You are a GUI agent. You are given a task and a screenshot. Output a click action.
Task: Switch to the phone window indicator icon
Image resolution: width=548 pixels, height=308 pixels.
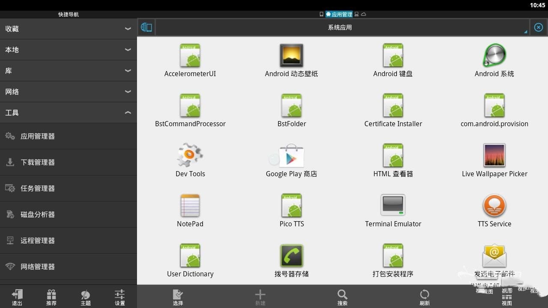[322, 14]
